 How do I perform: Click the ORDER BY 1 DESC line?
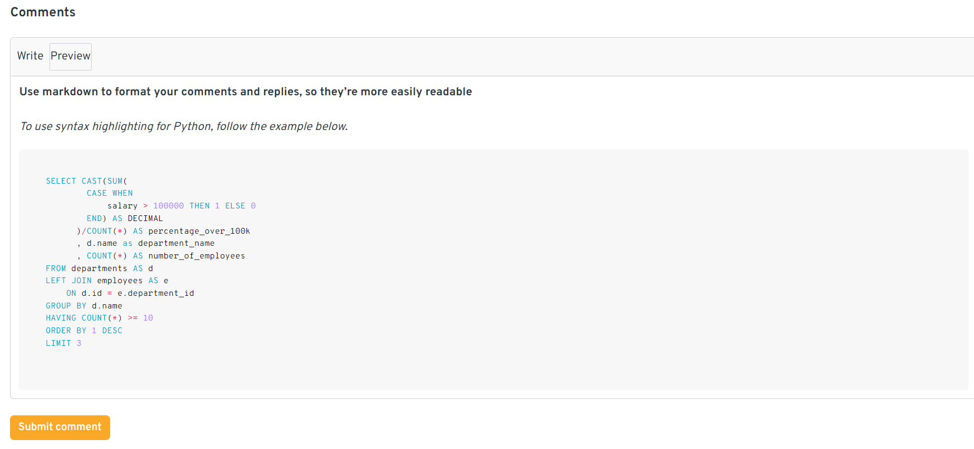point(84,331)
